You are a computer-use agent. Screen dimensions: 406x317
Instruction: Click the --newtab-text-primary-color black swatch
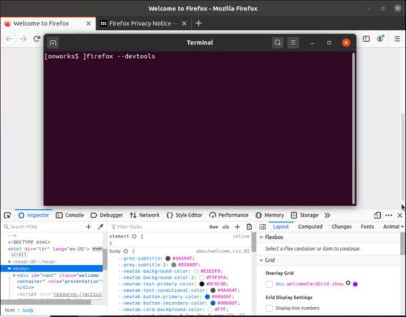click(x=202, y=284)
